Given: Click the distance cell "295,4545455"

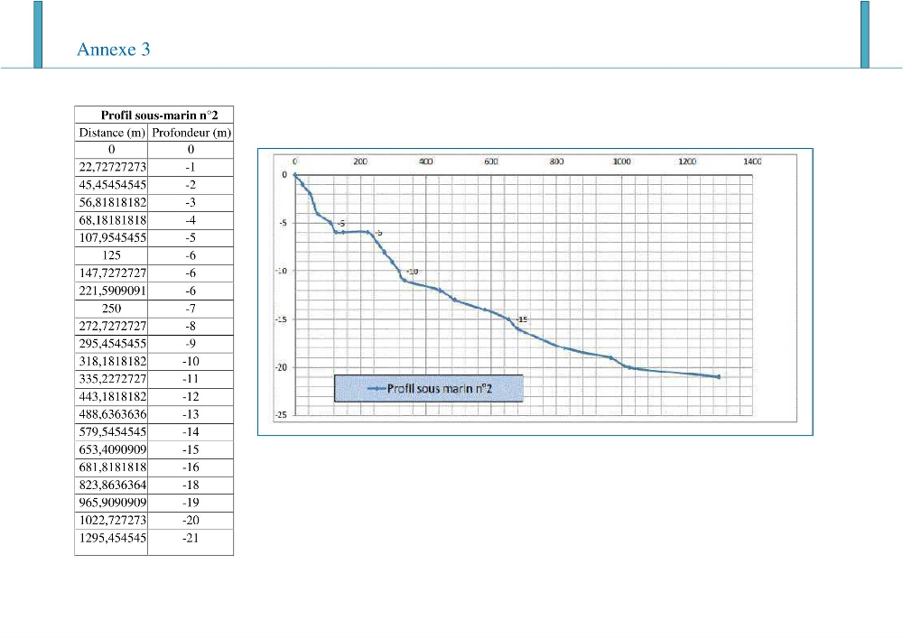Looking at the screenshot, I should 112,344.
